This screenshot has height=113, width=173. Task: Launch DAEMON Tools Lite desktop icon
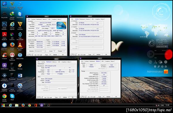tap(4, 87)
